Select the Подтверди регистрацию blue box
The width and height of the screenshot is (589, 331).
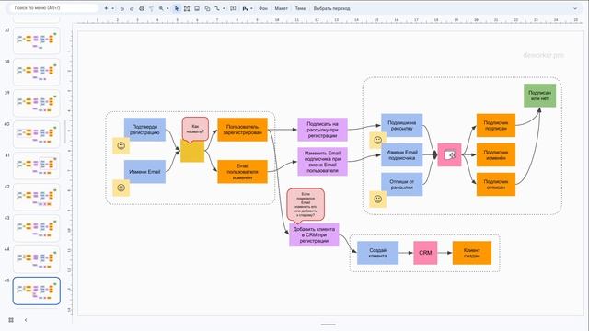pos(144,130)
